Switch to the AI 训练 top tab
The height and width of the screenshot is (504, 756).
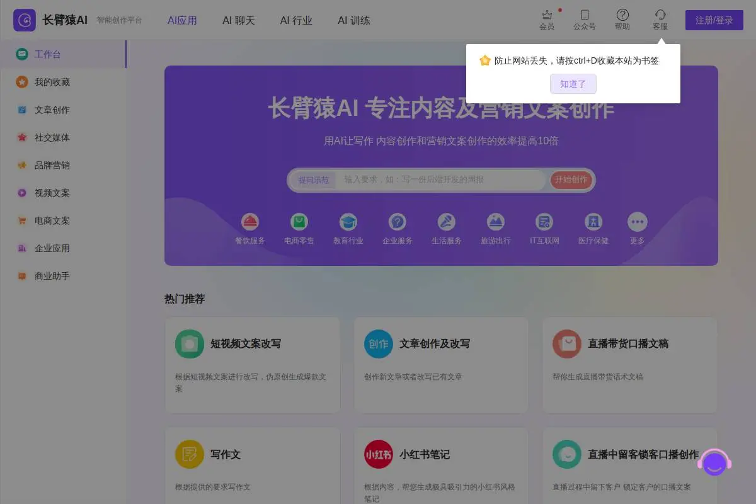click(x=354, y=20)
